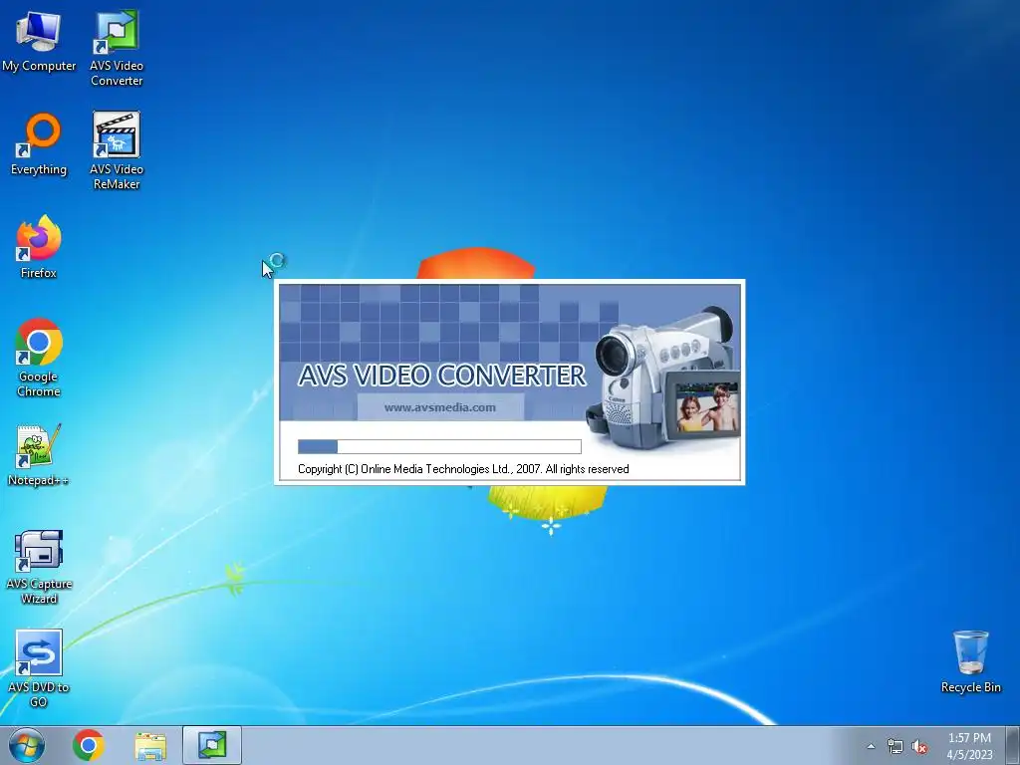This screenshot has height=765, width=1020.
Task: Click the AVS DVD to GO icon
Action: point(39,668)
